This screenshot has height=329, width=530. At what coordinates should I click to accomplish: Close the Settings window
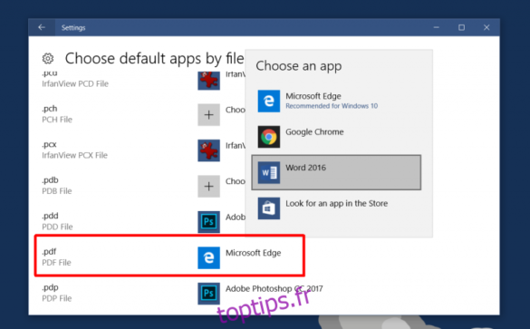pos(487,27)
